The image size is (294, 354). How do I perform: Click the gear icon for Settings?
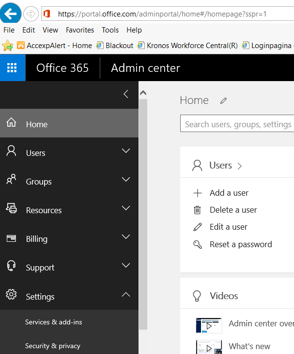coord(11,296)
